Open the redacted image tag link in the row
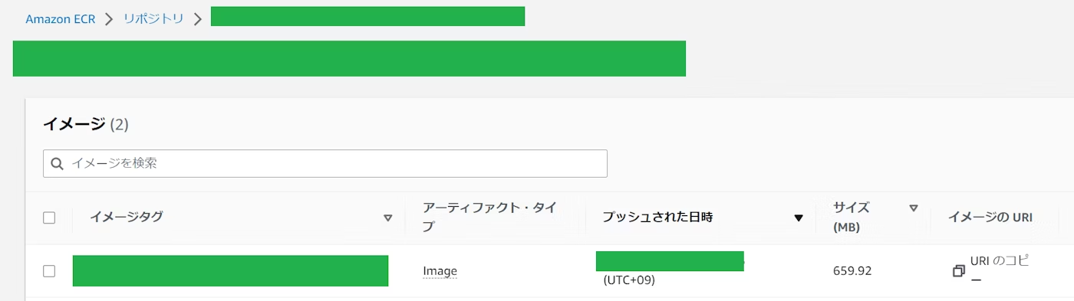Viewport: 1074px width, 301px height. coord(230,271)
